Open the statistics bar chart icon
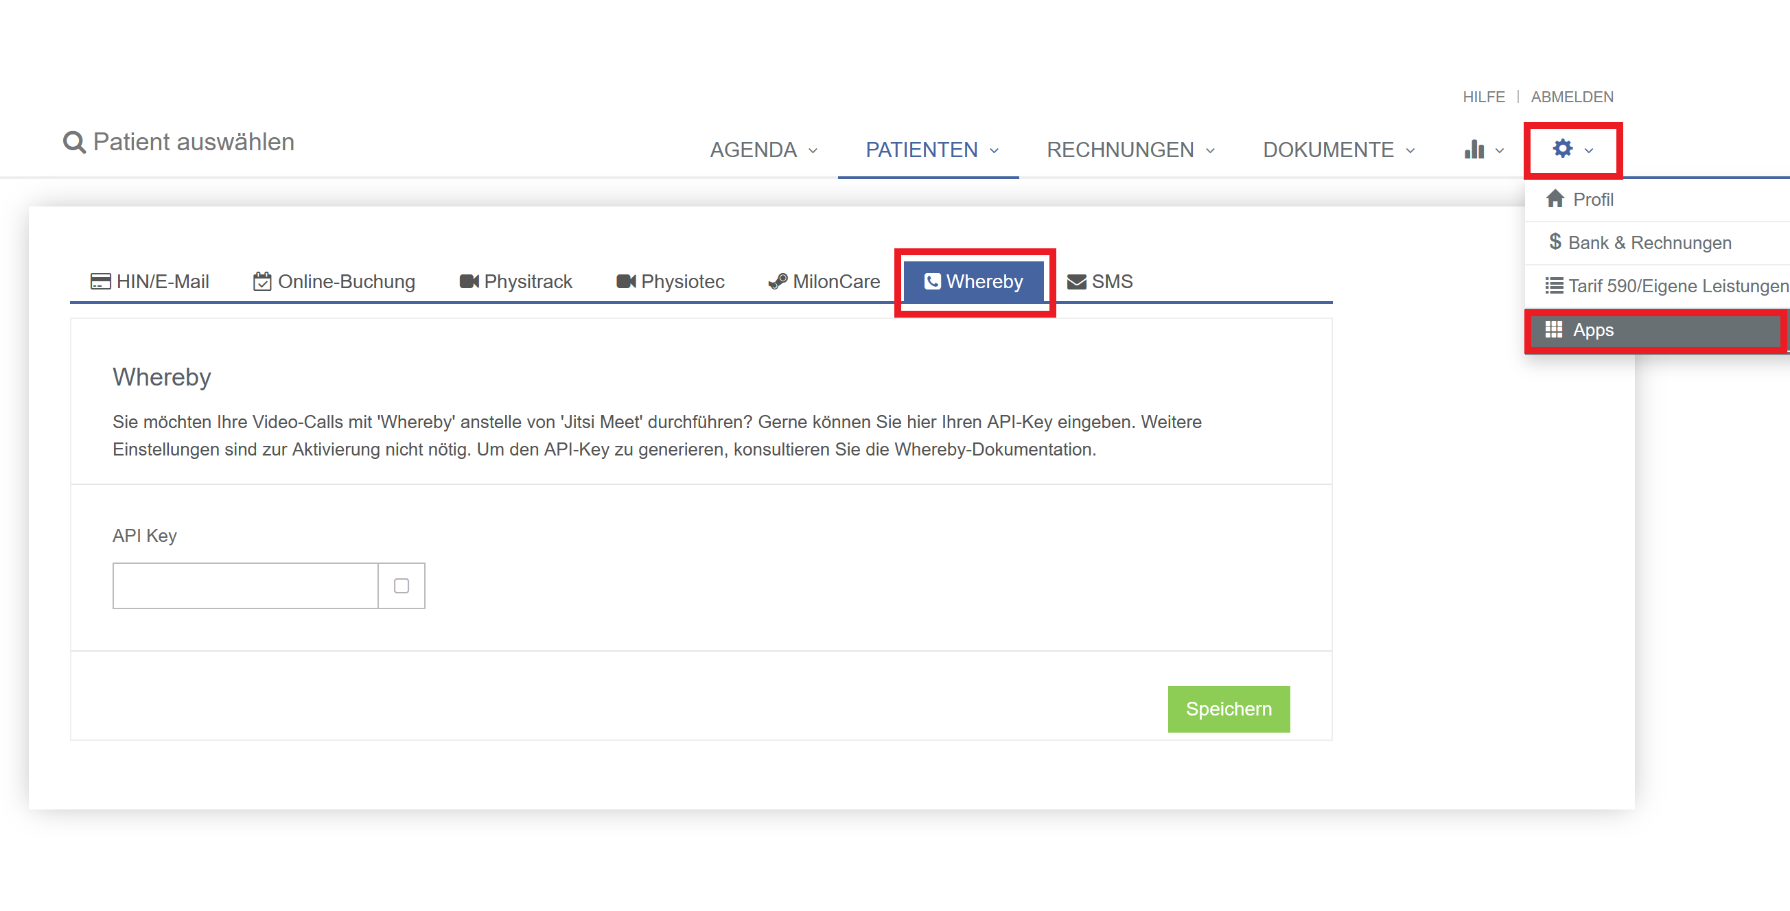The width and height of the screenshot is (1790, 911). coord(1474,150)
